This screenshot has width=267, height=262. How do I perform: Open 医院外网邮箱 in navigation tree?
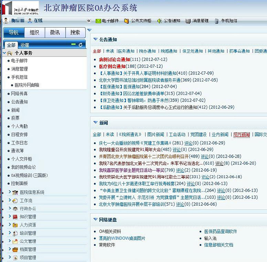pos(27,85)
